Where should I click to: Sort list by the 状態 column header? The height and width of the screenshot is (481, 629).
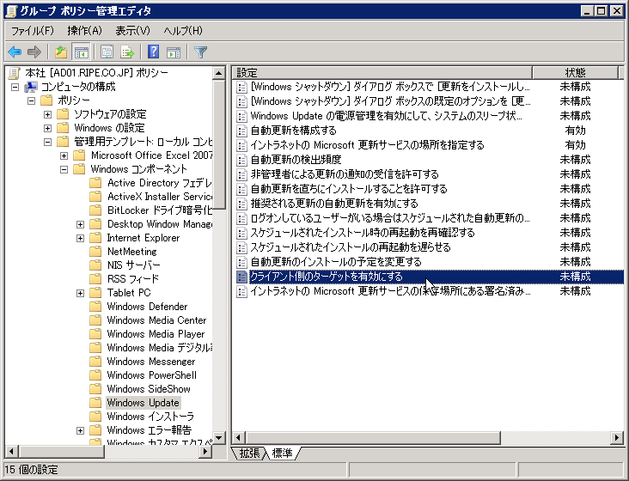click(575, 72)
